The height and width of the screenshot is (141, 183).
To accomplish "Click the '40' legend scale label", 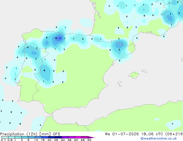I will click(x=76, y=140).
